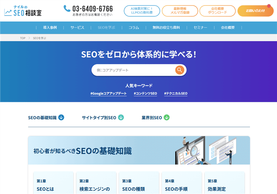Go to TOP in the breadcrumb

tap(23, 38)
